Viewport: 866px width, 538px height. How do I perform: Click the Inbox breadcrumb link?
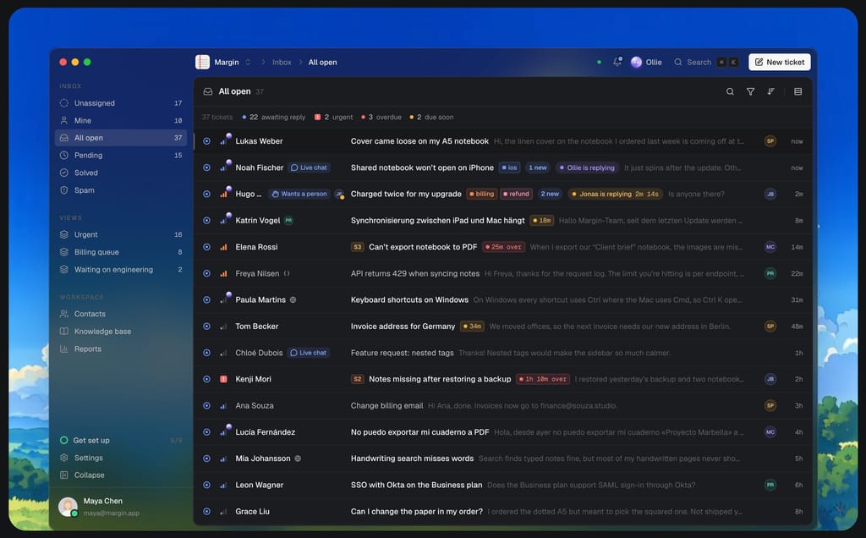pyautogui.click(x=282, y=63)
